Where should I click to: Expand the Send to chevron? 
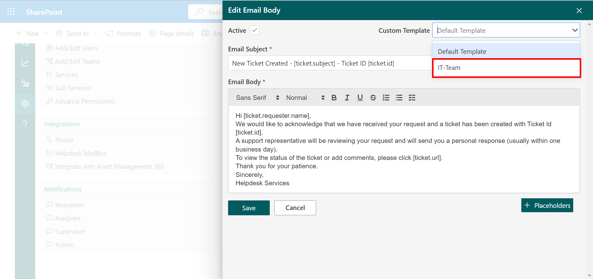[x=95, y=33]
